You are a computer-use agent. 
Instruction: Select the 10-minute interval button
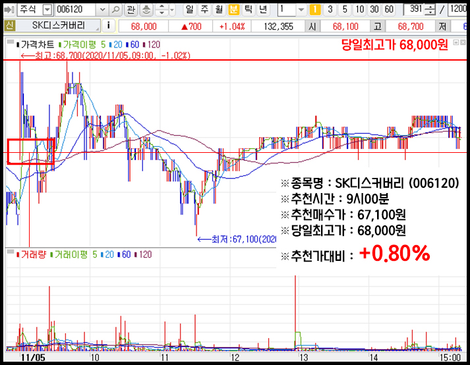(x=360, y=10)
